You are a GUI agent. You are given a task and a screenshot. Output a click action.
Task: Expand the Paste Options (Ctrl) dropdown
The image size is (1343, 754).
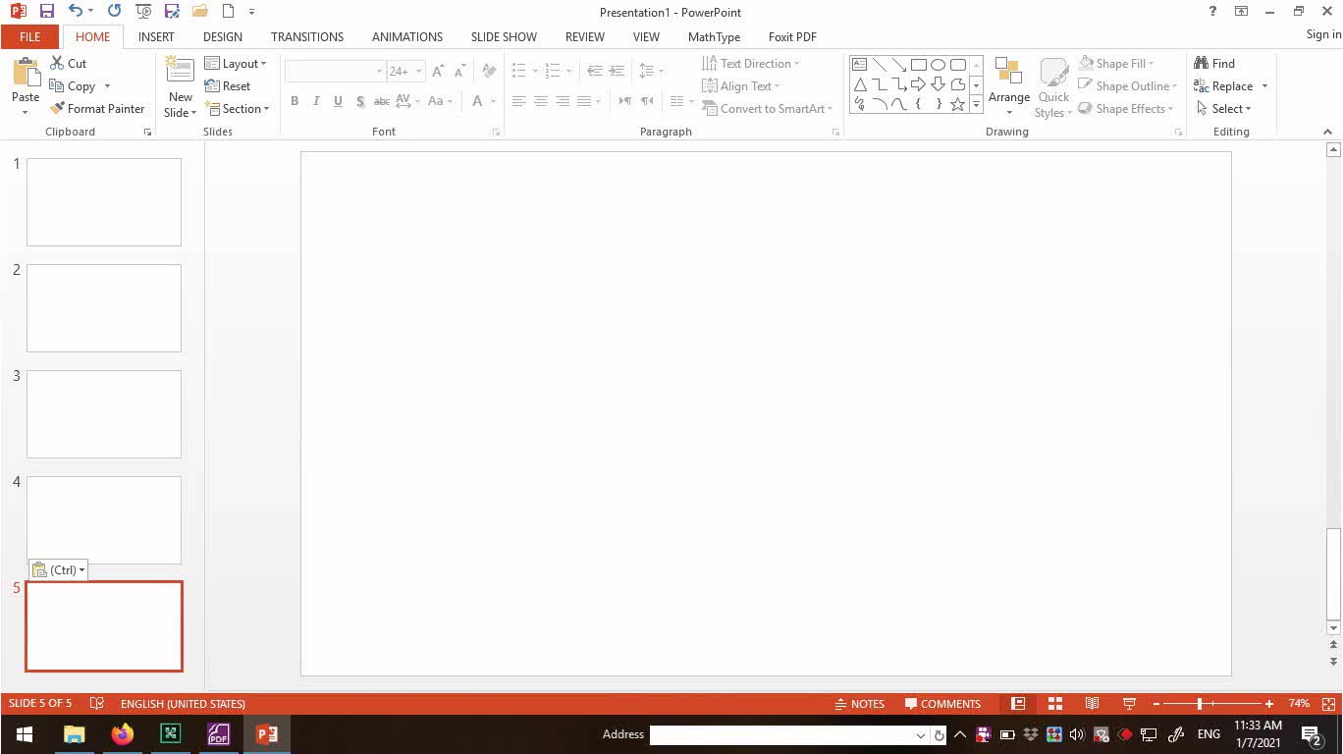pyautogui.click(x=59, y=570)
